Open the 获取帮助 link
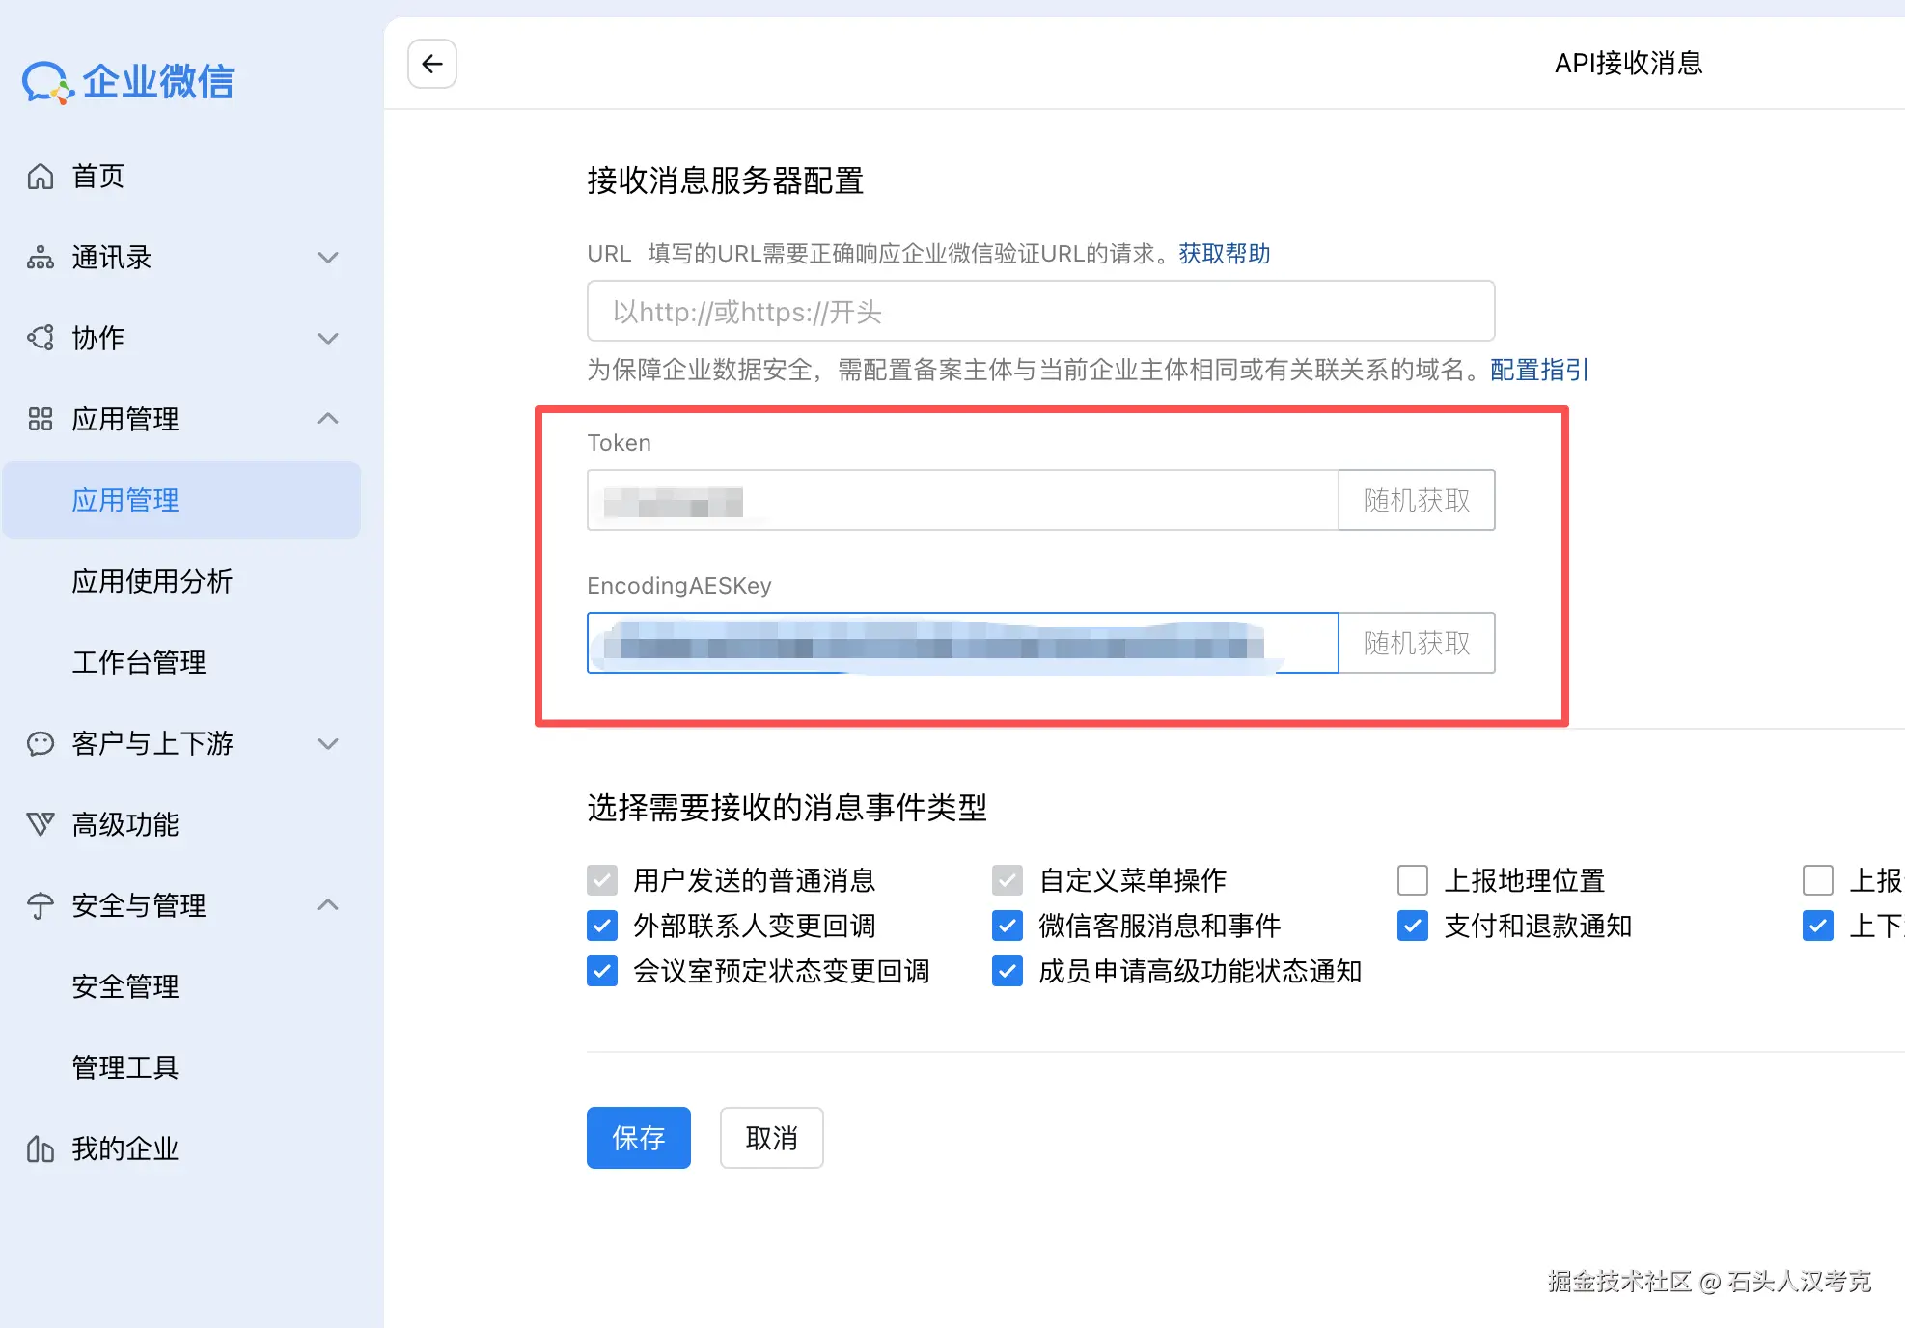Image resolution: width=1905 pixels, height=1328 pixels. (1224, 254)
